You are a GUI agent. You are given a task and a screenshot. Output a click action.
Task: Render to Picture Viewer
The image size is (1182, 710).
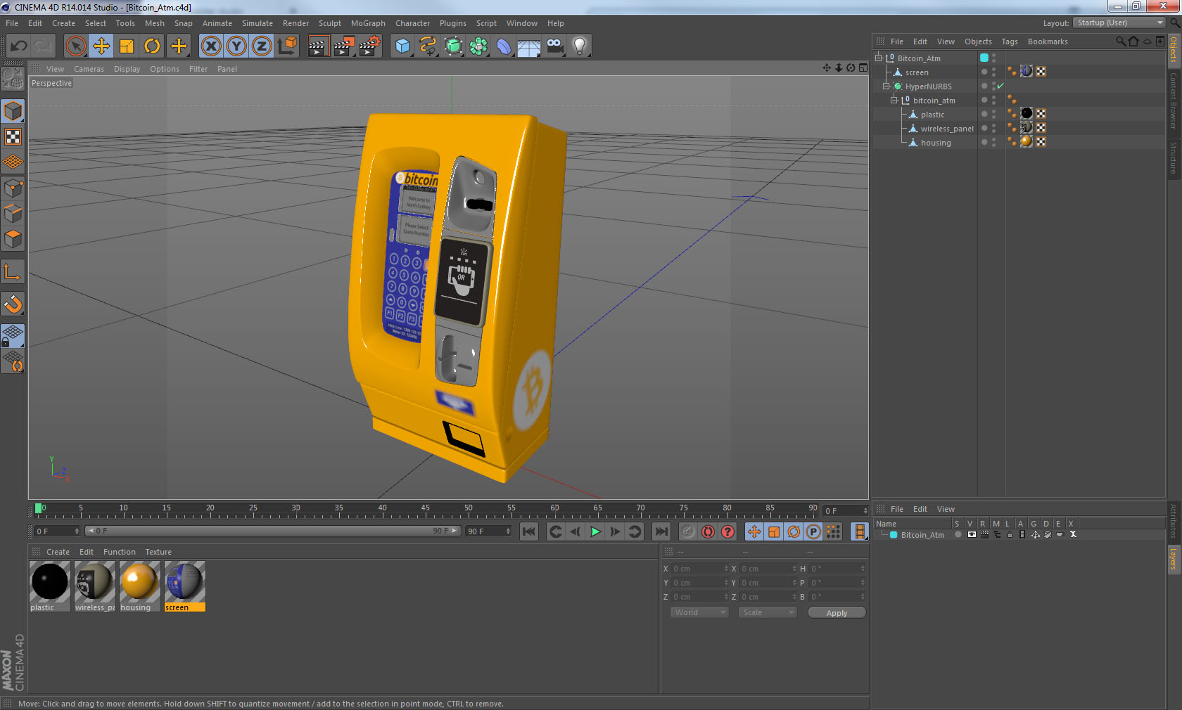click(344, 46)
